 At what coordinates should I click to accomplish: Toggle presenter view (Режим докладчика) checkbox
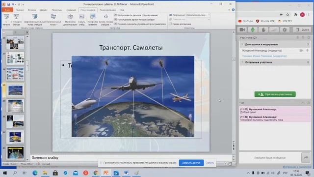point(170,24)
